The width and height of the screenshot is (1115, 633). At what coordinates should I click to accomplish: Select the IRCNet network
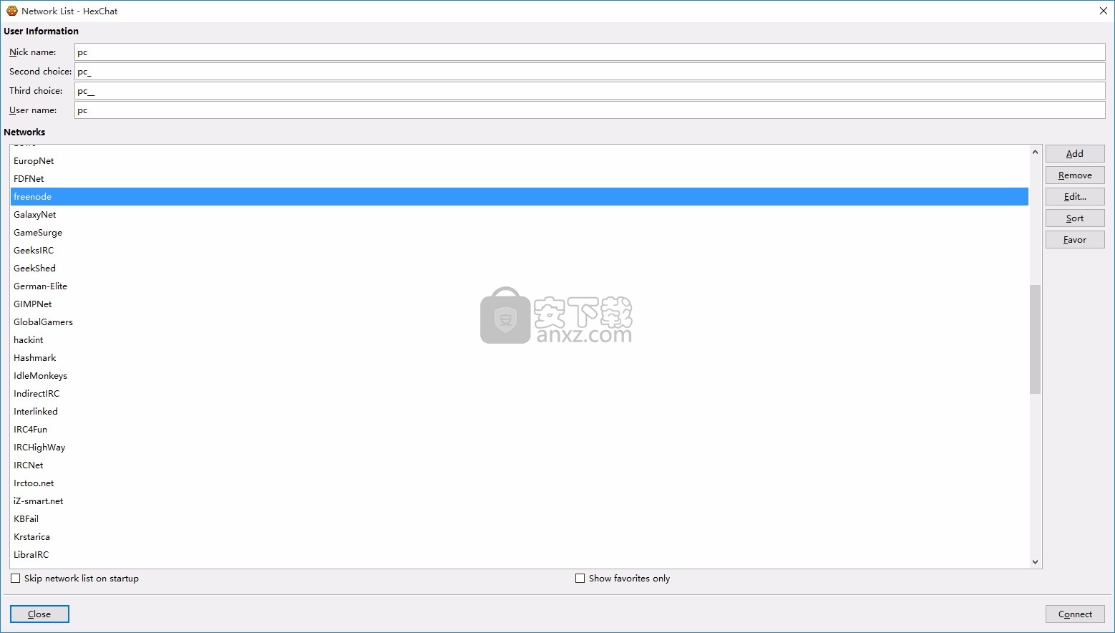(520, 465)
